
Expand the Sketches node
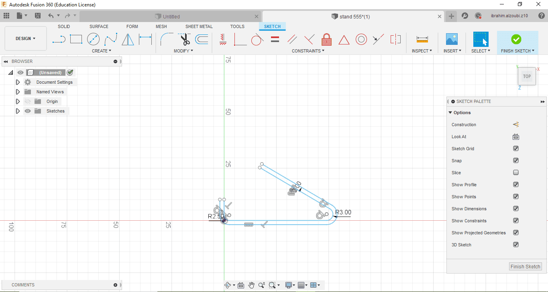click(x=18, y=111)
